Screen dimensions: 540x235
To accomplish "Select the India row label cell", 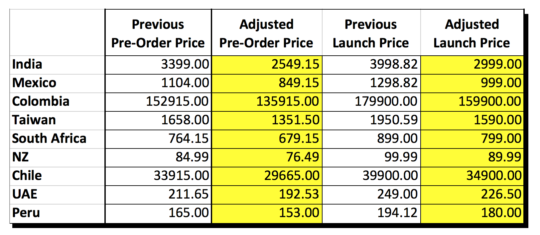I will tap(57, 65).
